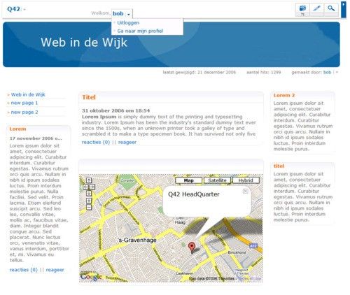
Task: Click the '17 november 2006 o...' date
Action: click(36, 138)
